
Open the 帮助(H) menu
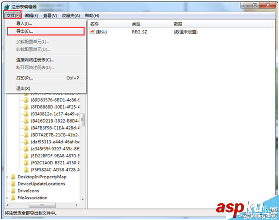(x=92, y=16)
